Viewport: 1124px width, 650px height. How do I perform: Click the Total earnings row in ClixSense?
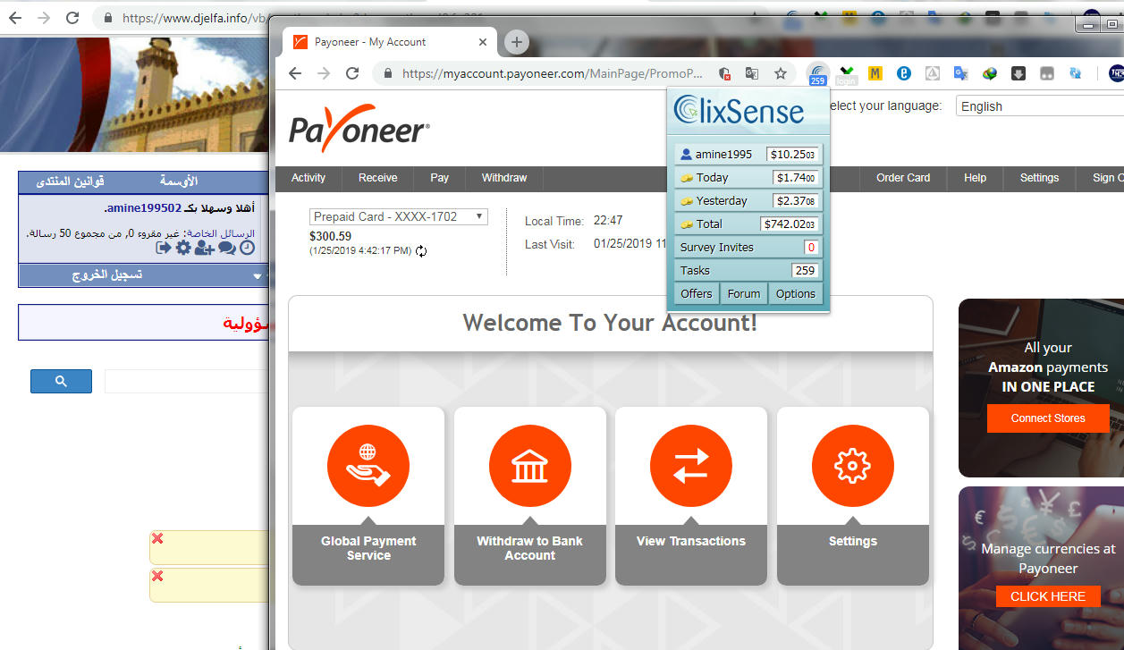pos(748,224)
